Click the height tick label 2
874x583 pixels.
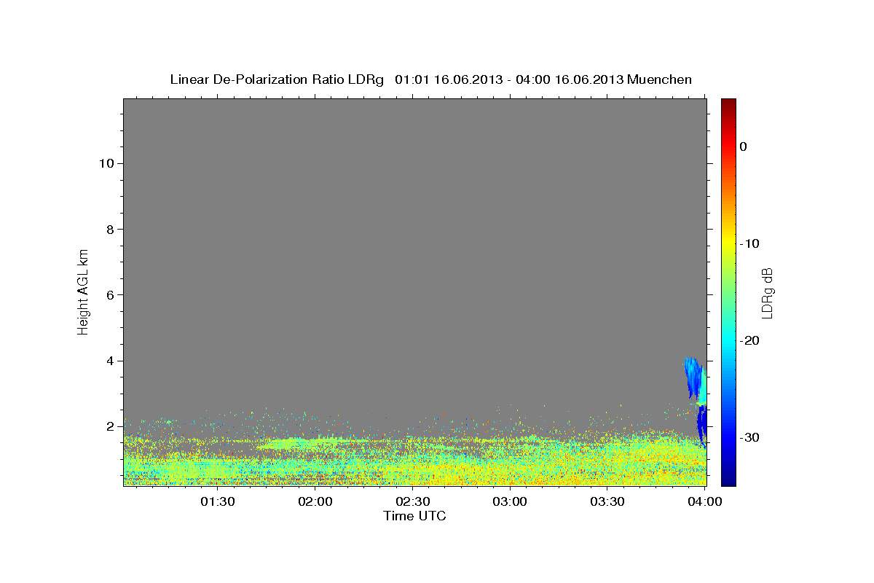111,426
